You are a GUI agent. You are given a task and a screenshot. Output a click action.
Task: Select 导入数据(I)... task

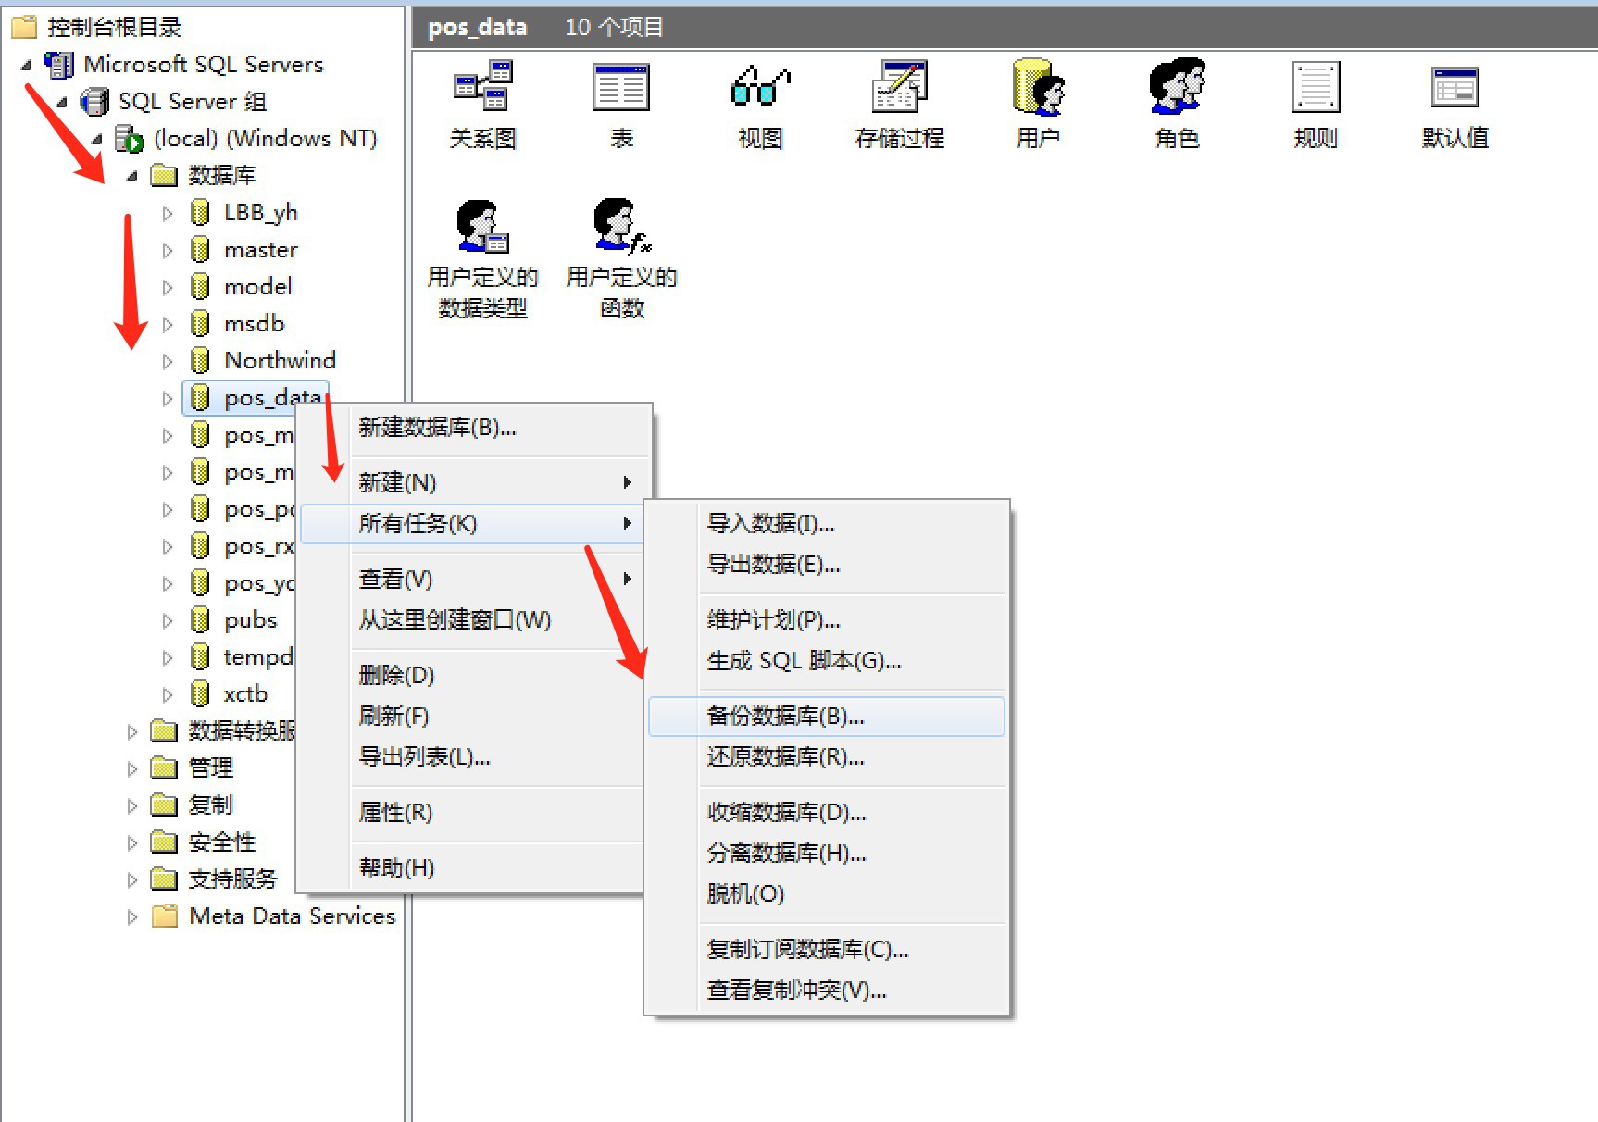(x=827, y=523)
